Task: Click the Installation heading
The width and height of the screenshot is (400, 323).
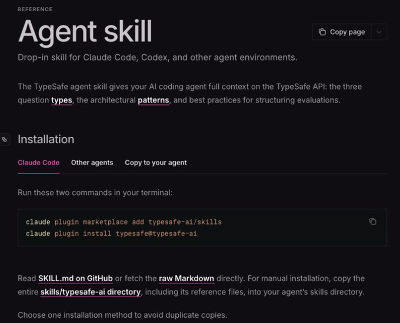Action: point(46,139)
